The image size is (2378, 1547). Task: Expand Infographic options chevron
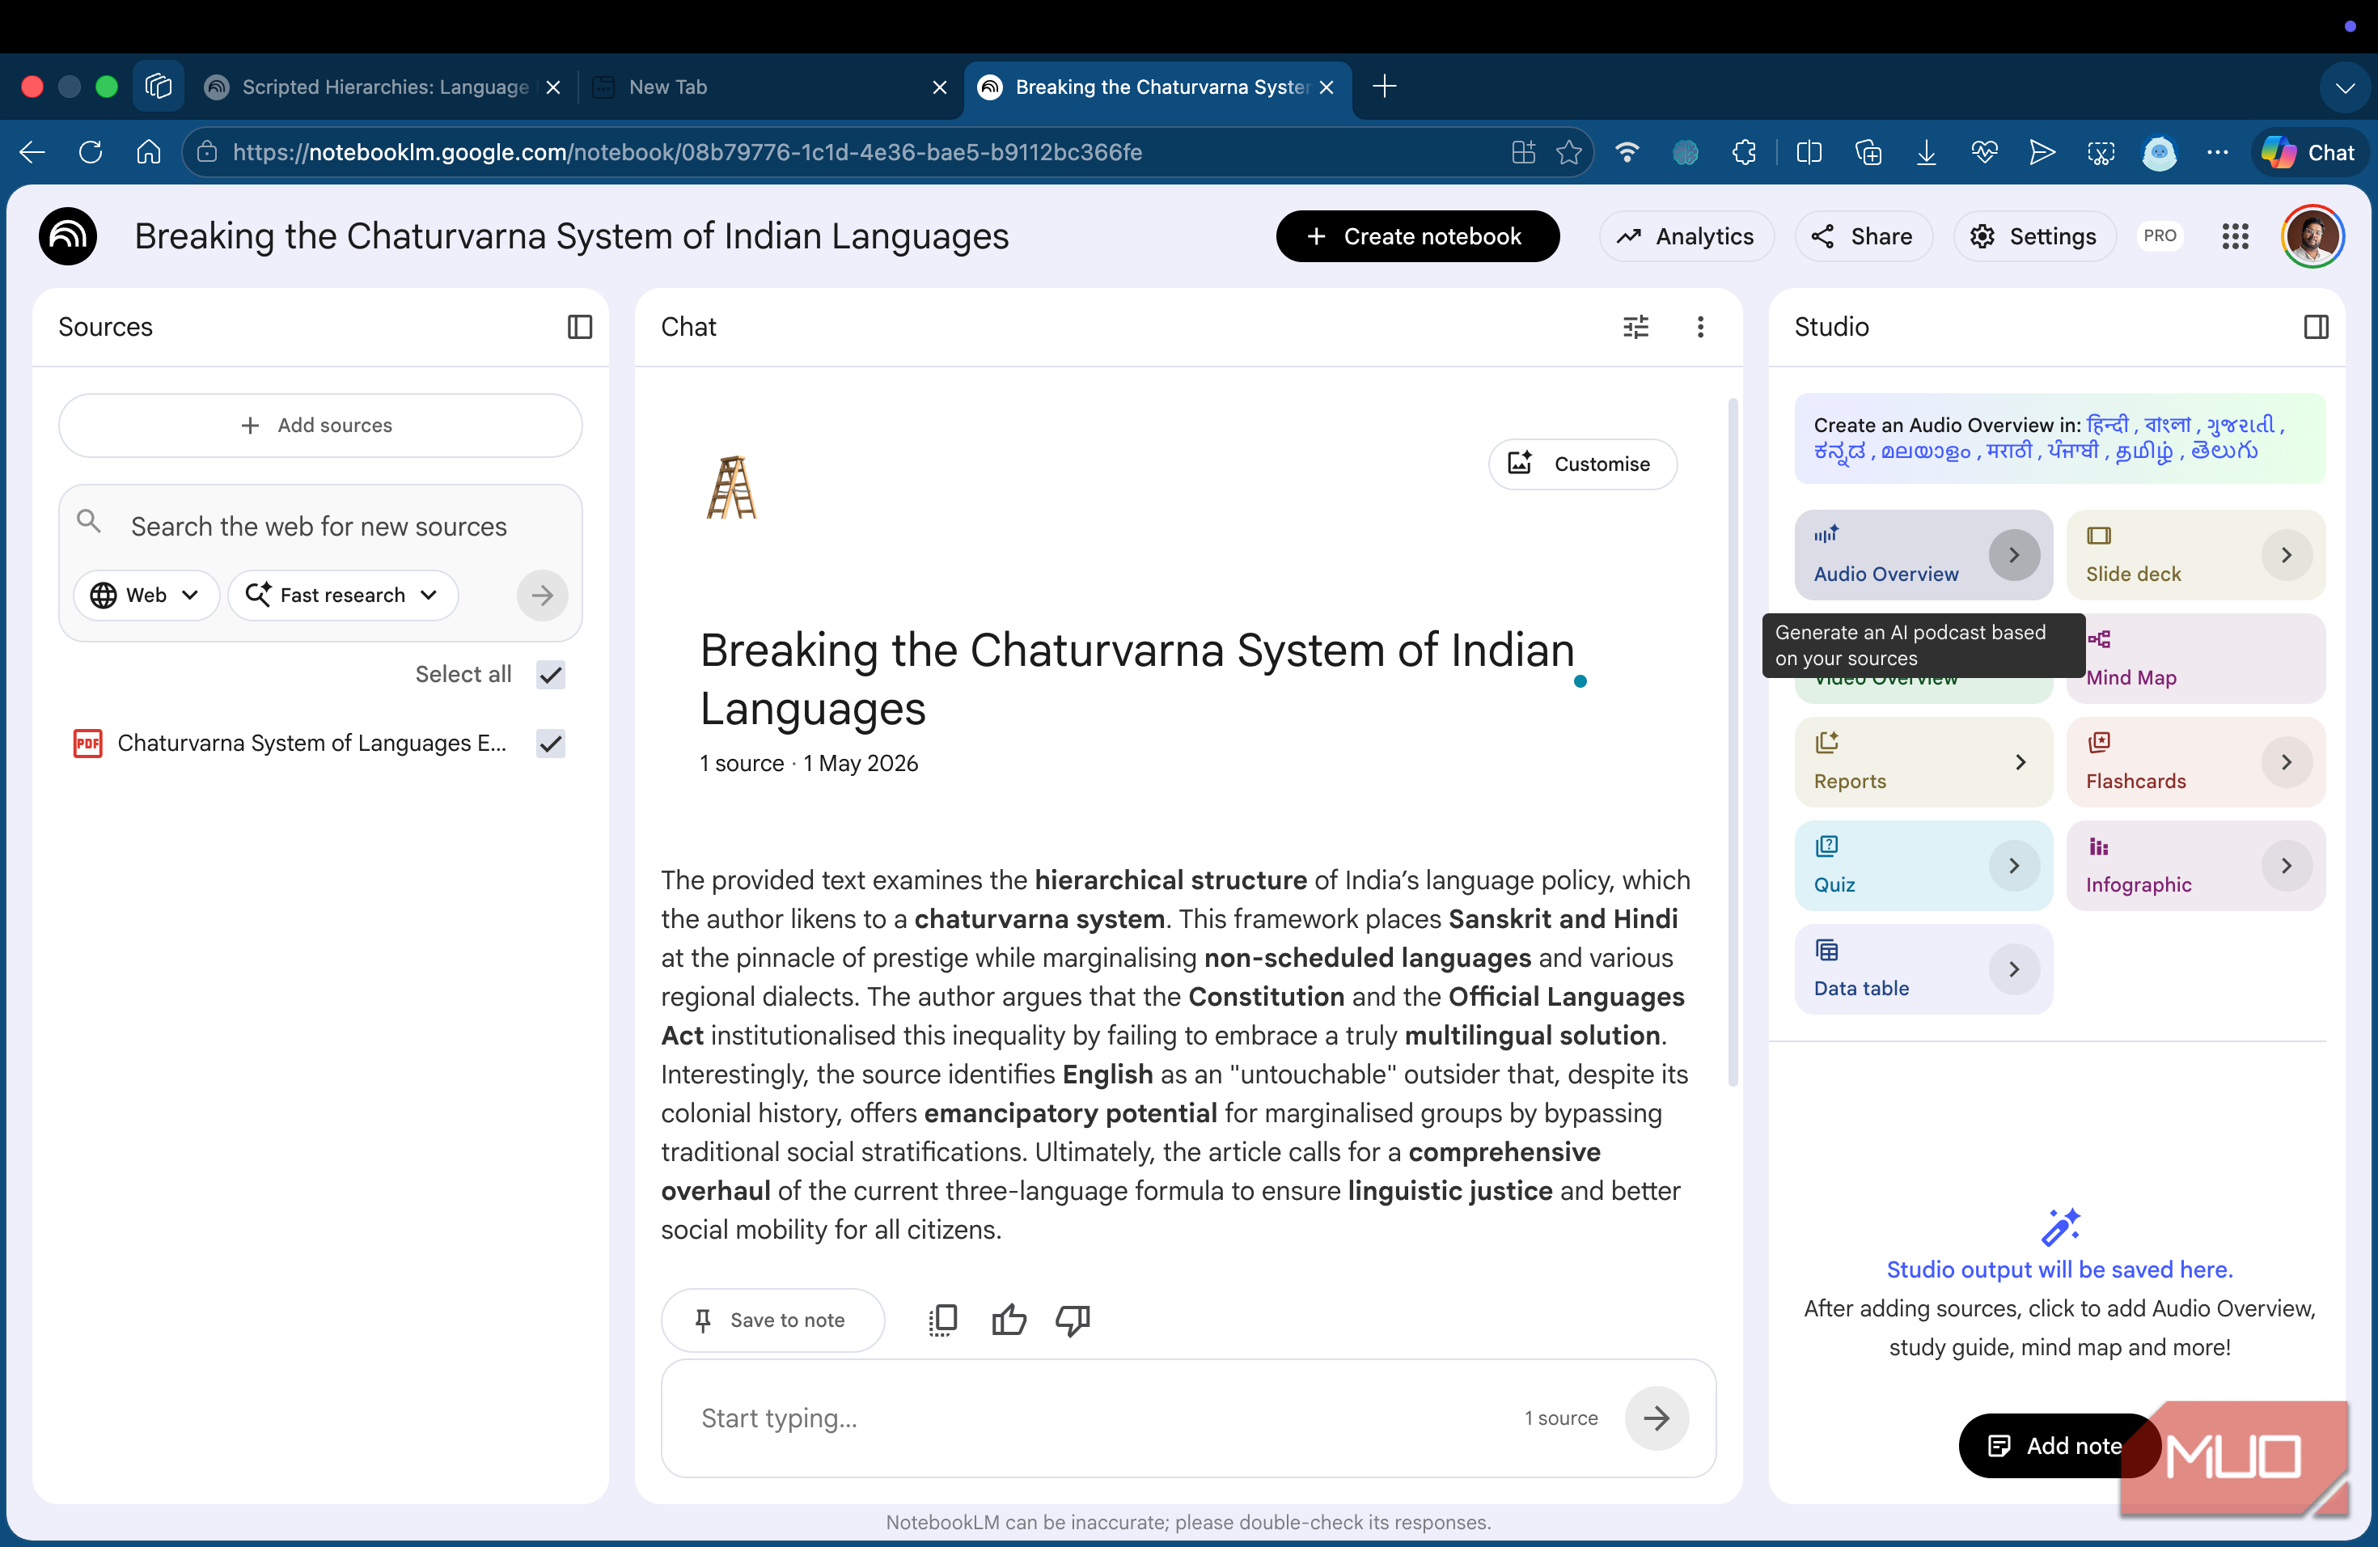2286,866
